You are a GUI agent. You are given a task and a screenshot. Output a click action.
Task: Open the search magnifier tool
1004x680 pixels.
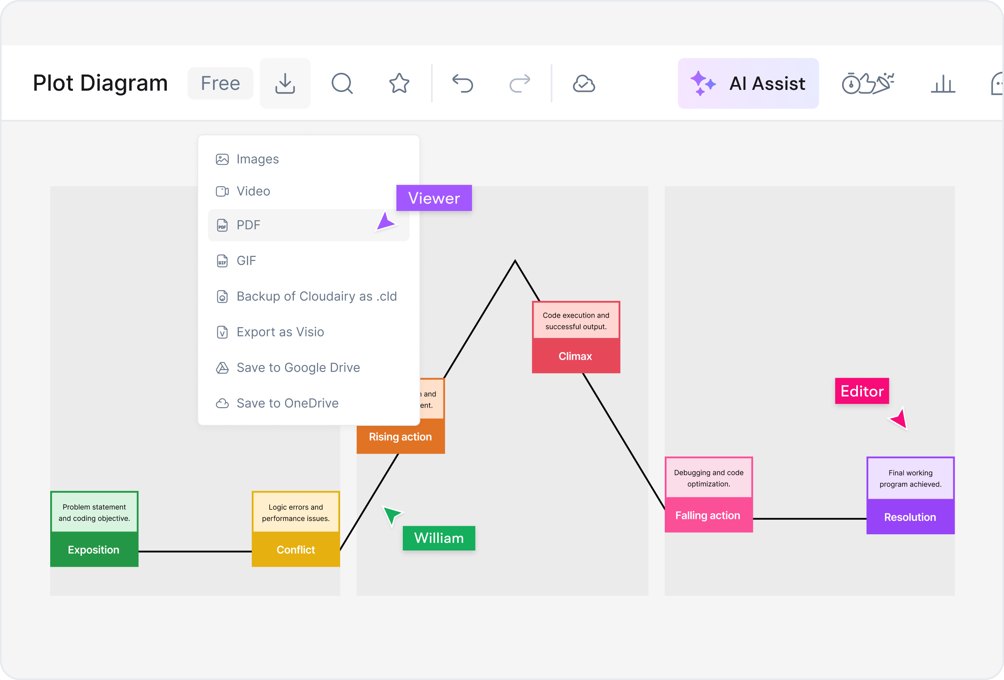point(342,83)
